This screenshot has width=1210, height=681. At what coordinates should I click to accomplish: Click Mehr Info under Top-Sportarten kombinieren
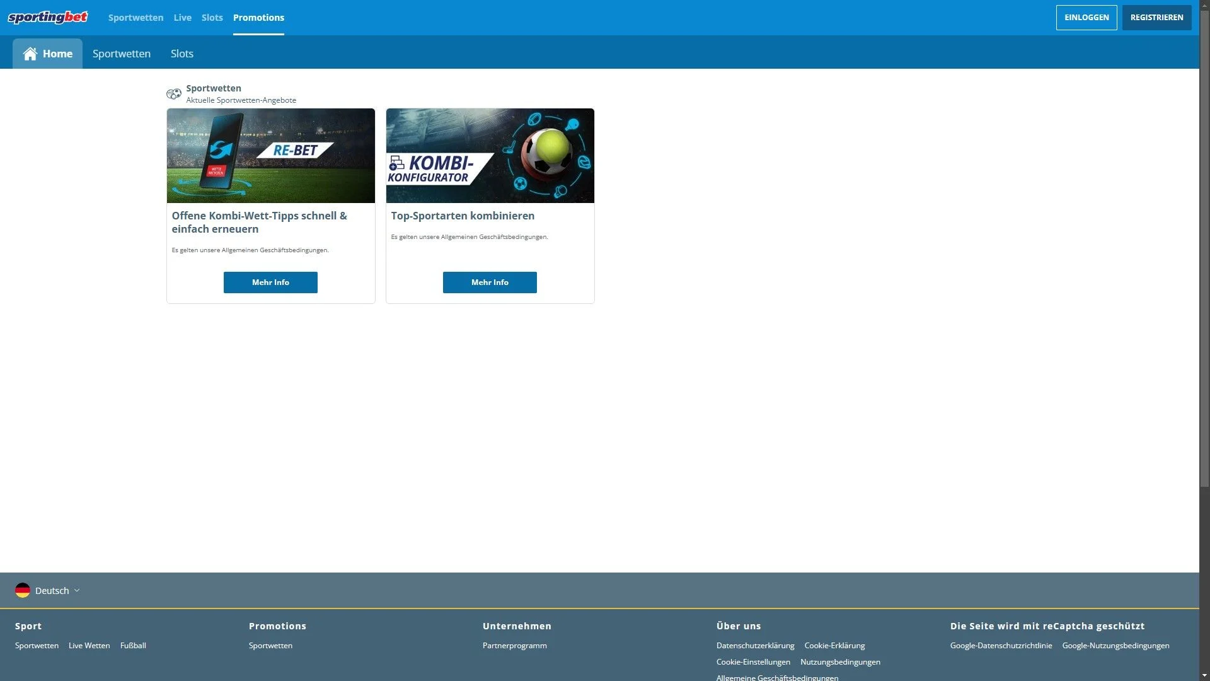490,282
